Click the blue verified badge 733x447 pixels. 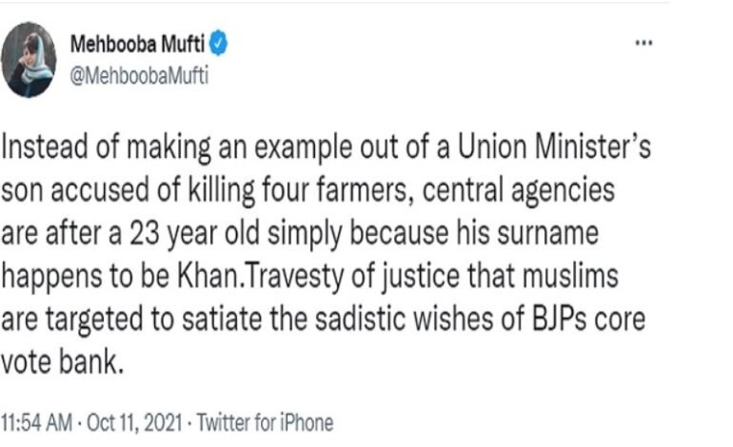(x=217, y=44)
